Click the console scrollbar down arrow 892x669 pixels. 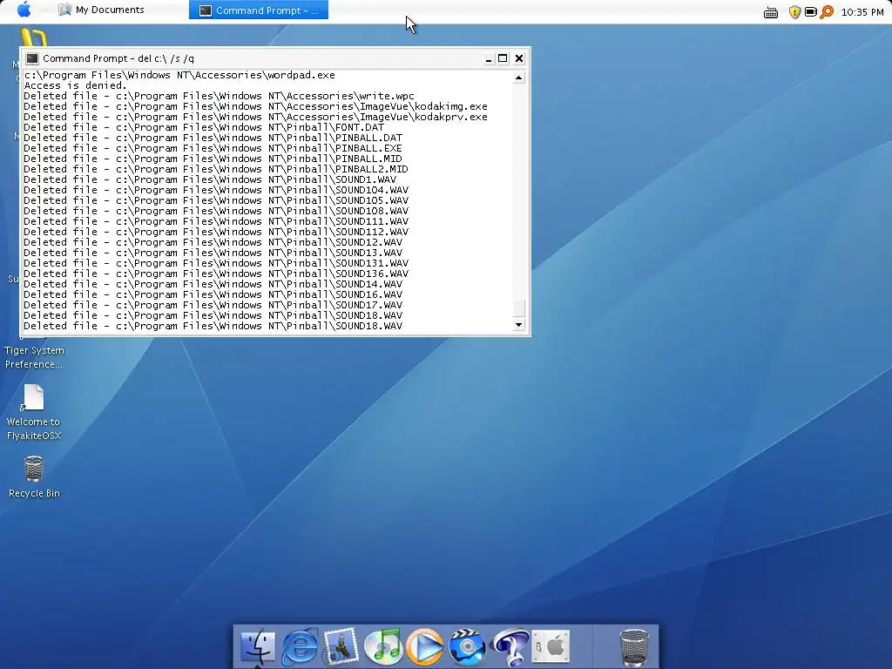518,325
